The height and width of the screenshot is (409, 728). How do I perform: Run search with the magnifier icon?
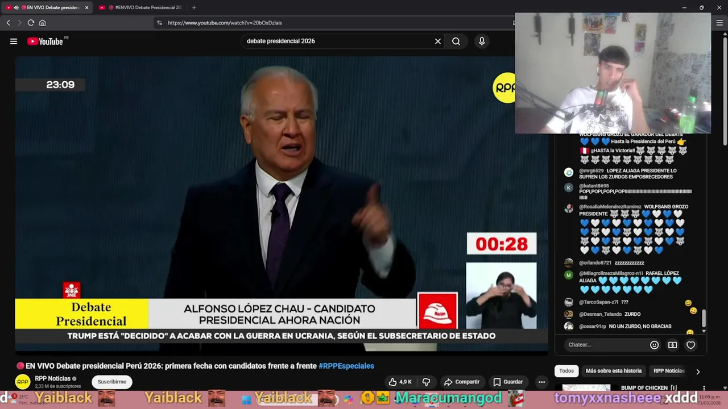pos(456,41)
